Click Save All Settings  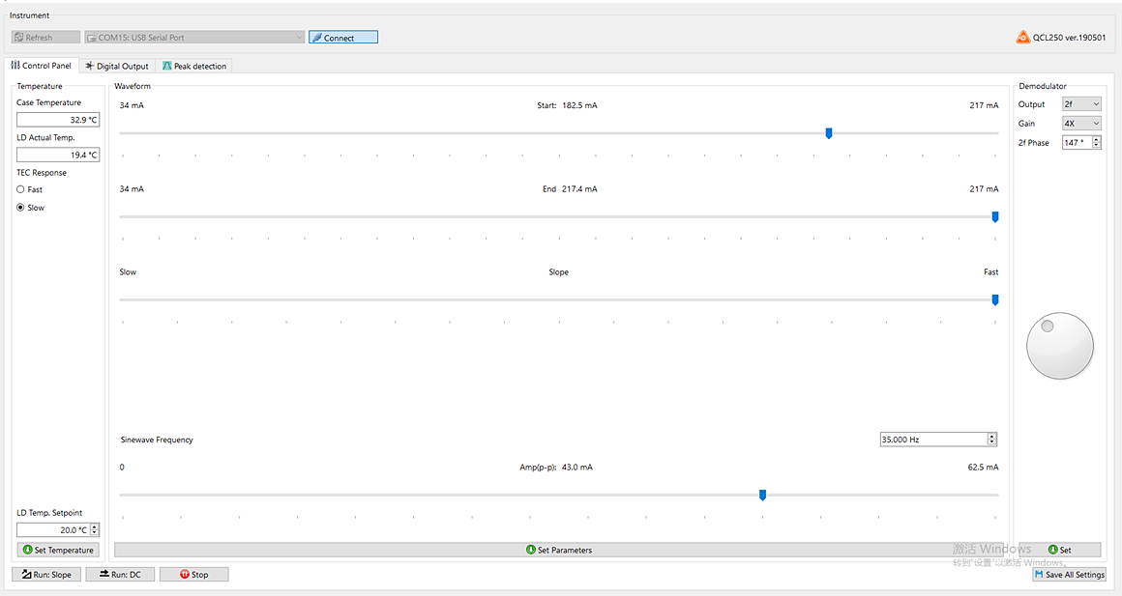point(1069,575)
